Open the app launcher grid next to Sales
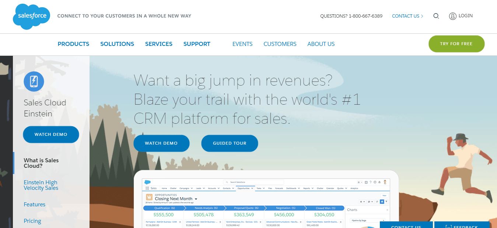The image size is (497, 228). click(147, 188)
